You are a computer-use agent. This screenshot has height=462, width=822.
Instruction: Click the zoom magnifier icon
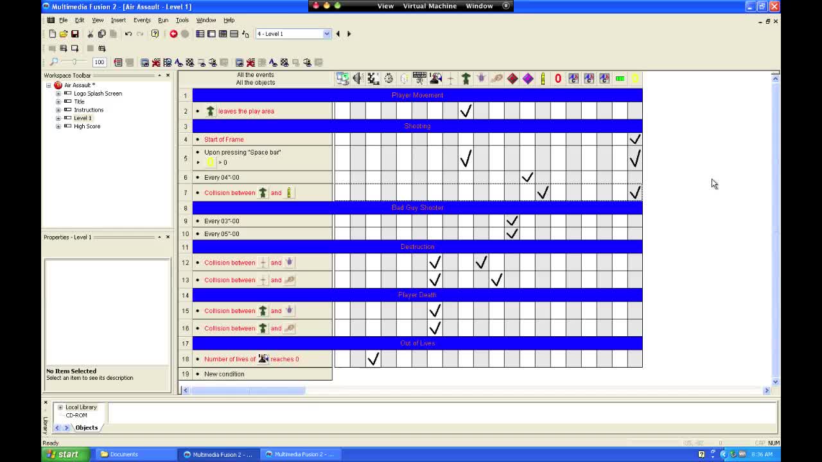pyautogui.click(x=53, y=62)
